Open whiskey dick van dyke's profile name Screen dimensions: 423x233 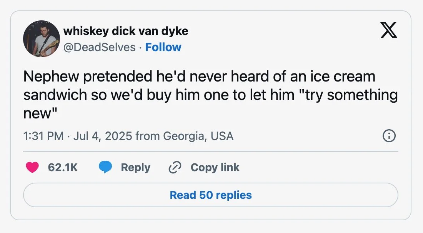[125, 31]
